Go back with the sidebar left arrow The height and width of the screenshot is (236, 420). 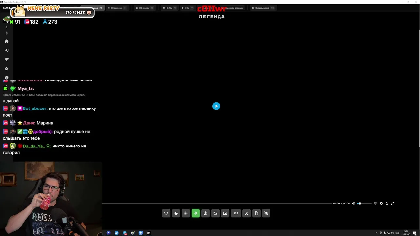pos(6,27)
